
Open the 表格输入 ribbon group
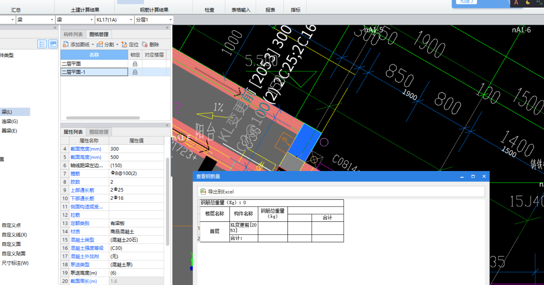(x=241, y=10)
